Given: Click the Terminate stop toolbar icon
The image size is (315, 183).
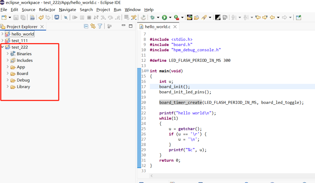Looking at the screenshot, I should [x=89, y=18].
